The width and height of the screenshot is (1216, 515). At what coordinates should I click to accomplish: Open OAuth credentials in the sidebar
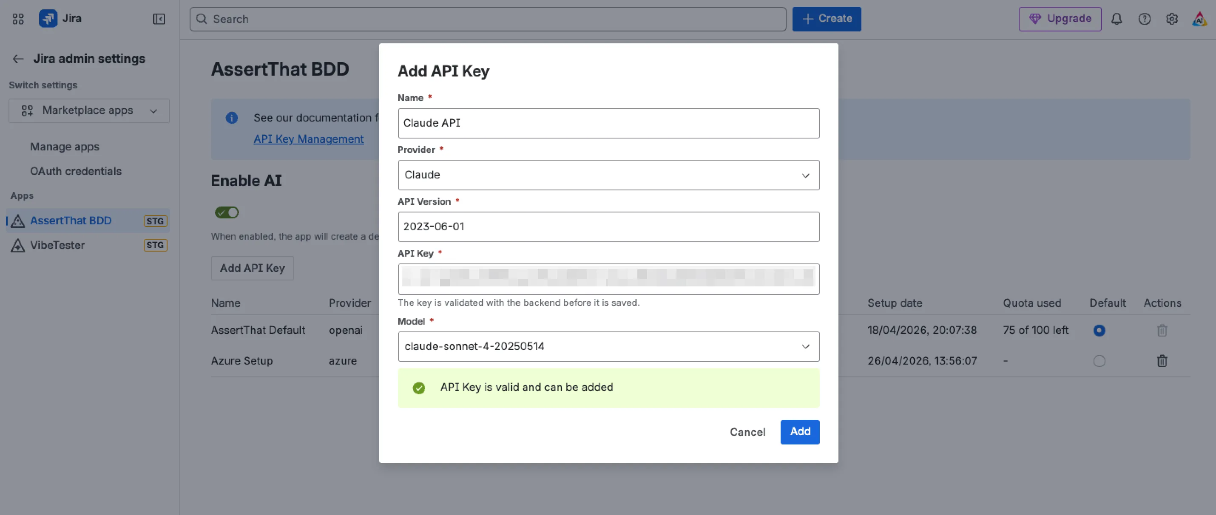76,171
